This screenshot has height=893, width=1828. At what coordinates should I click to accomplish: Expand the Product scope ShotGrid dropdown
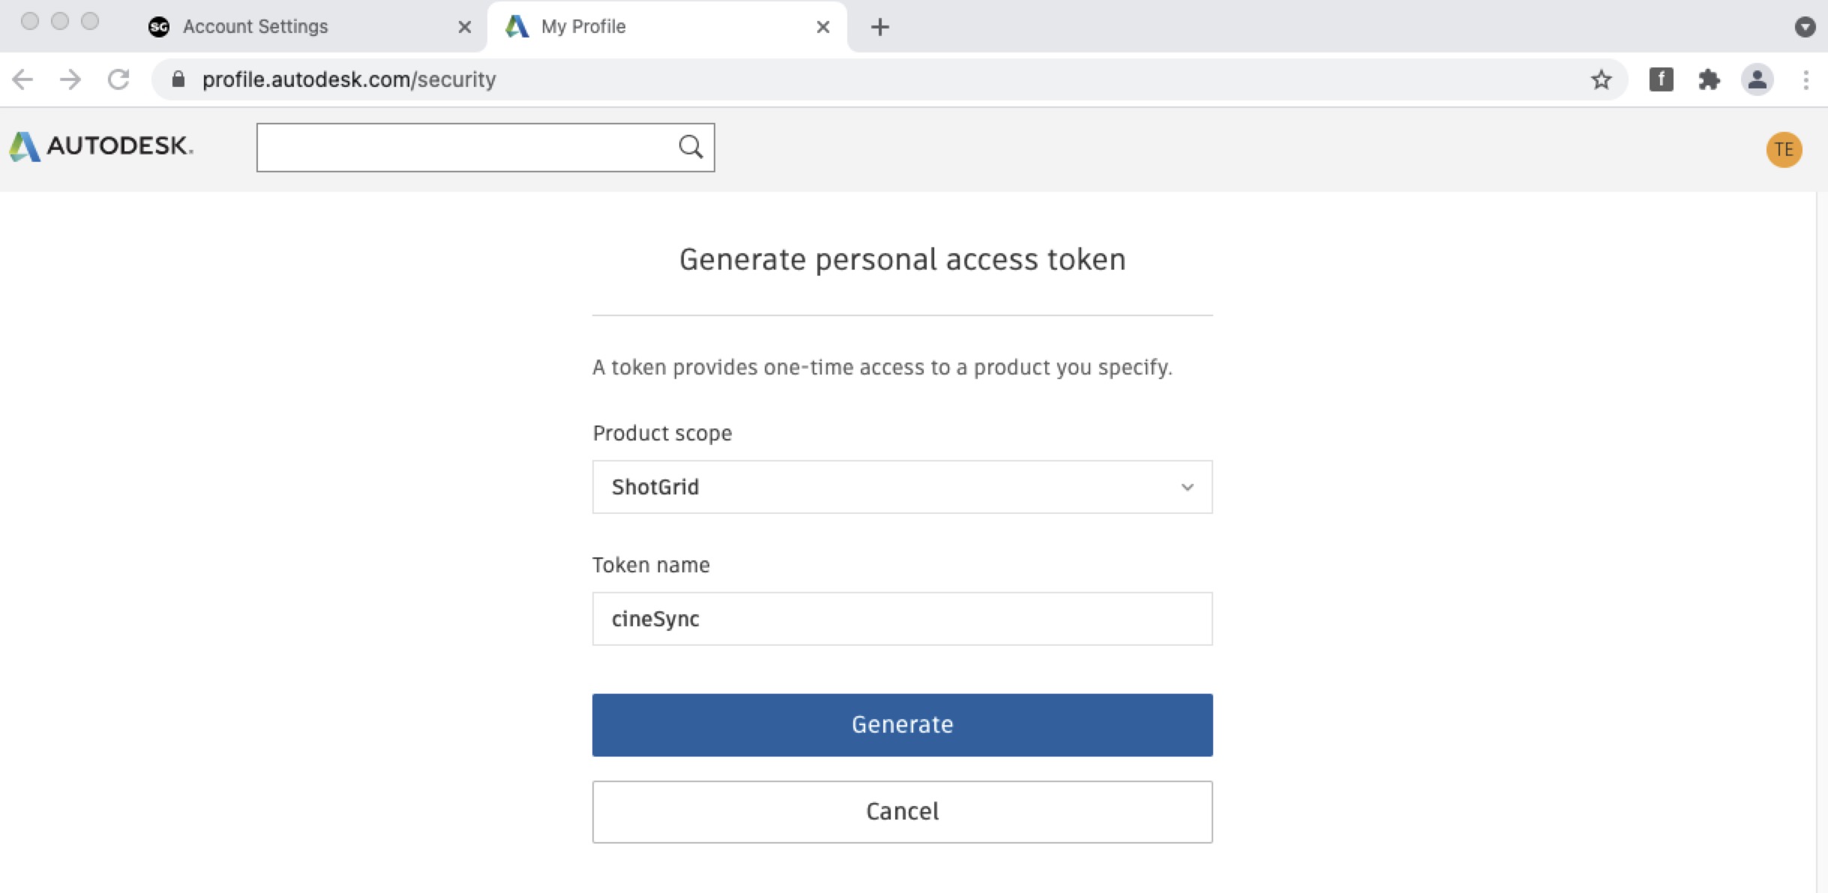click(x=902, y=487)
